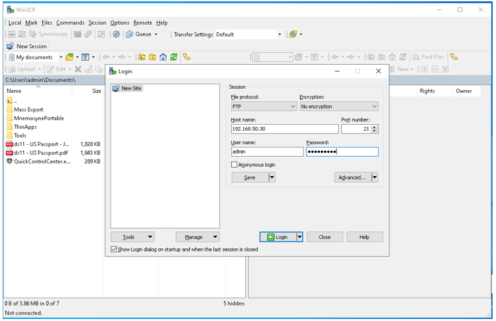Click the Queue toolbar icon
496x321 pixels.
point(129,34)
